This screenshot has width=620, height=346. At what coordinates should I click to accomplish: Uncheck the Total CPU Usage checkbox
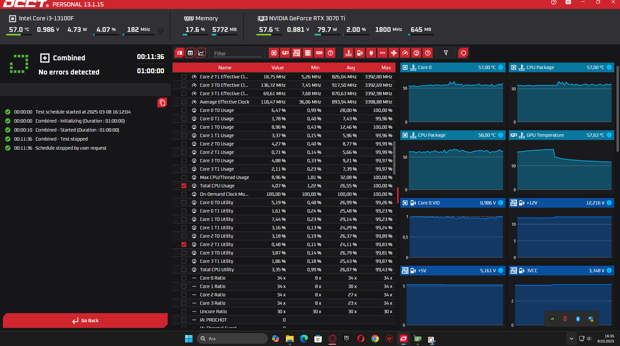coord(184,186)
